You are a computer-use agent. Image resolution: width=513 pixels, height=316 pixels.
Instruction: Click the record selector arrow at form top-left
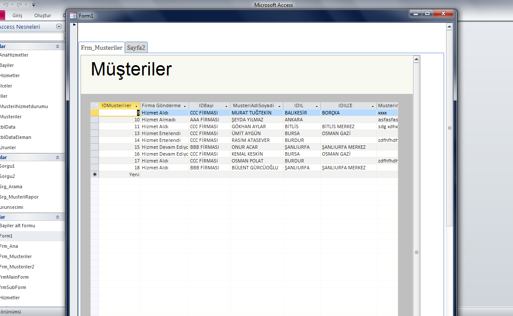tap(74, 25)
